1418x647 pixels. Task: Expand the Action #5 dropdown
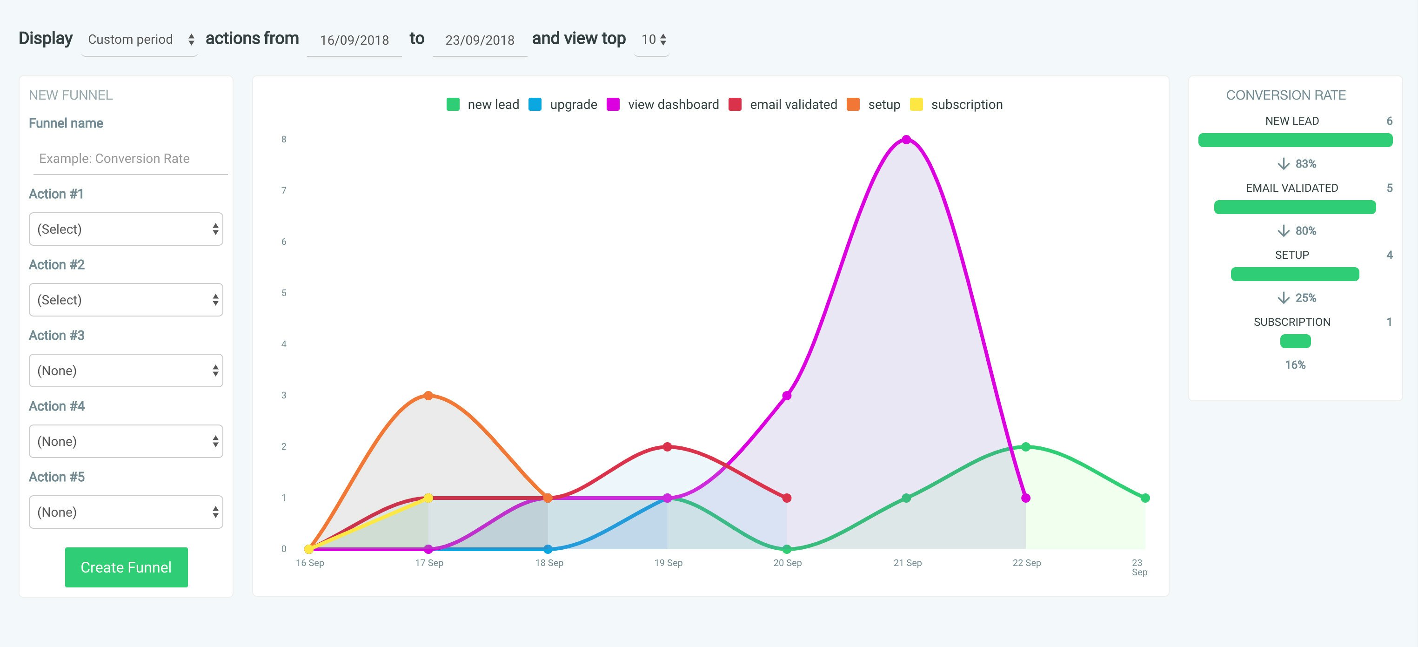point(126,512)
